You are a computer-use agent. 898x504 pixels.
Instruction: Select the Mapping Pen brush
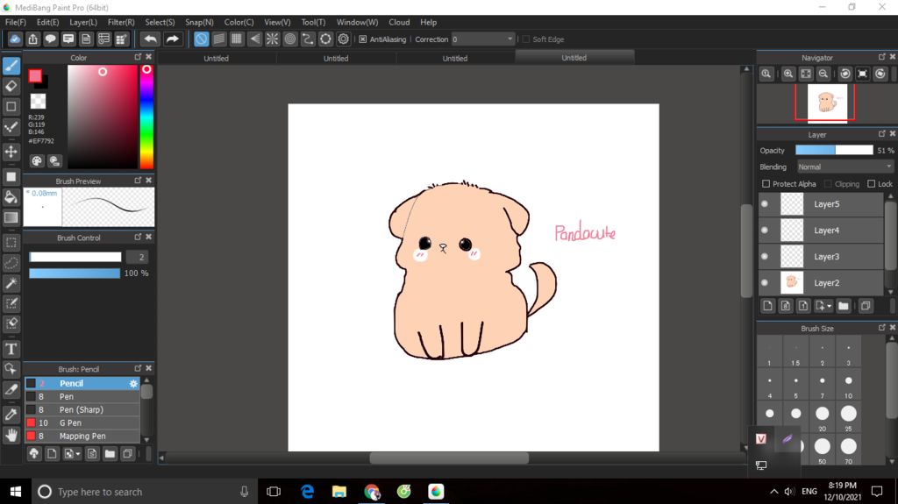(82, 436)
